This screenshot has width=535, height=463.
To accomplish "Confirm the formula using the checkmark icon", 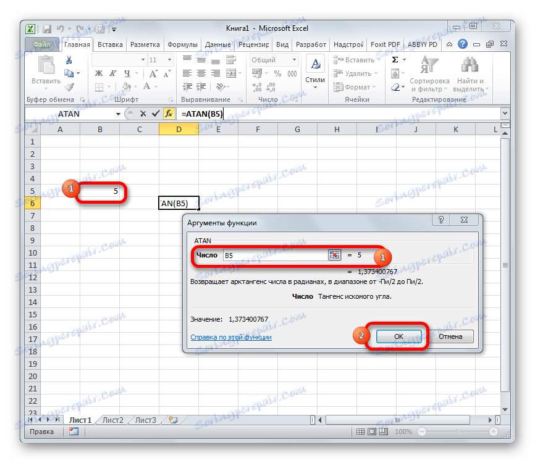I will 157,114.
